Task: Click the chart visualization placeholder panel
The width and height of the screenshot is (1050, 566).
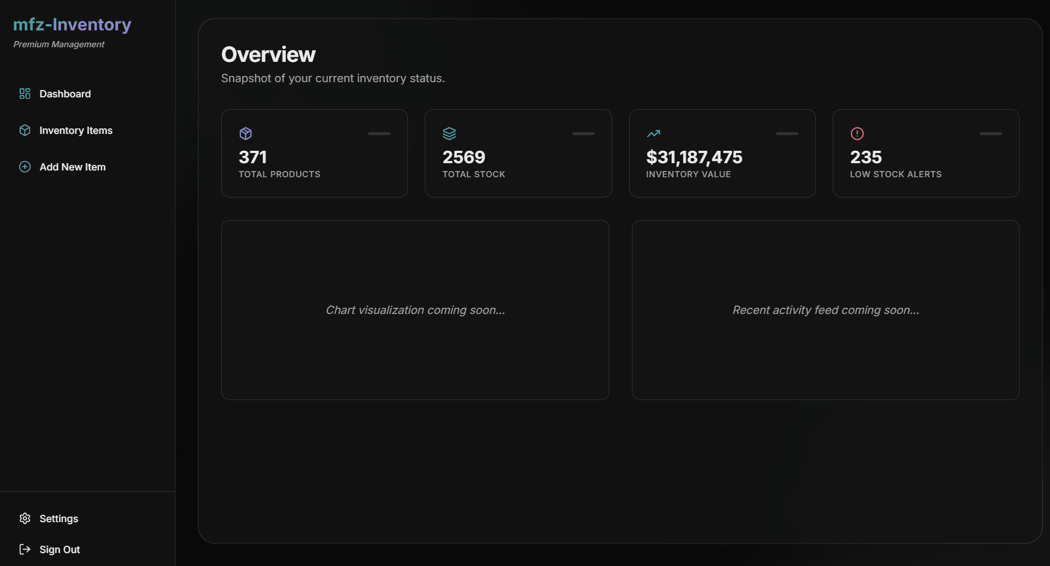Action: point(415,309)
